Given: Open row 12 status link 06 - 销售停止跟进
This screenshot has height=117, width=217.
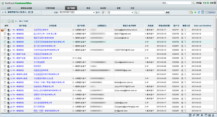Looking at the screenshot, I should (x=20, y=74).
